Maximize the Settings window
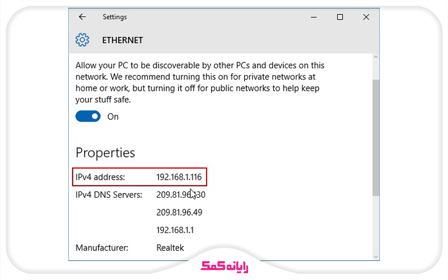The width and height of the screenshot is (448, 280). (x=340, y=17)
